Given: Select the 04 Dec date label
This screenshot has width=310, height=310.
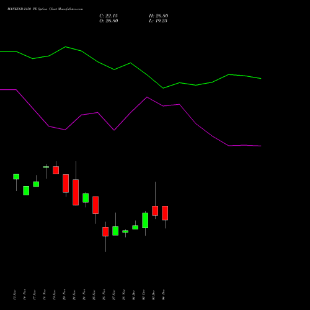Looking at the screenshot, I should (x=163, y=294).
